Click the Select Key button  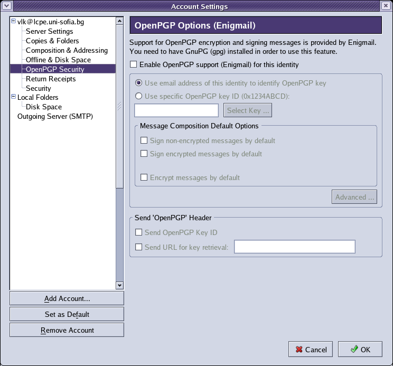point(248,110)
